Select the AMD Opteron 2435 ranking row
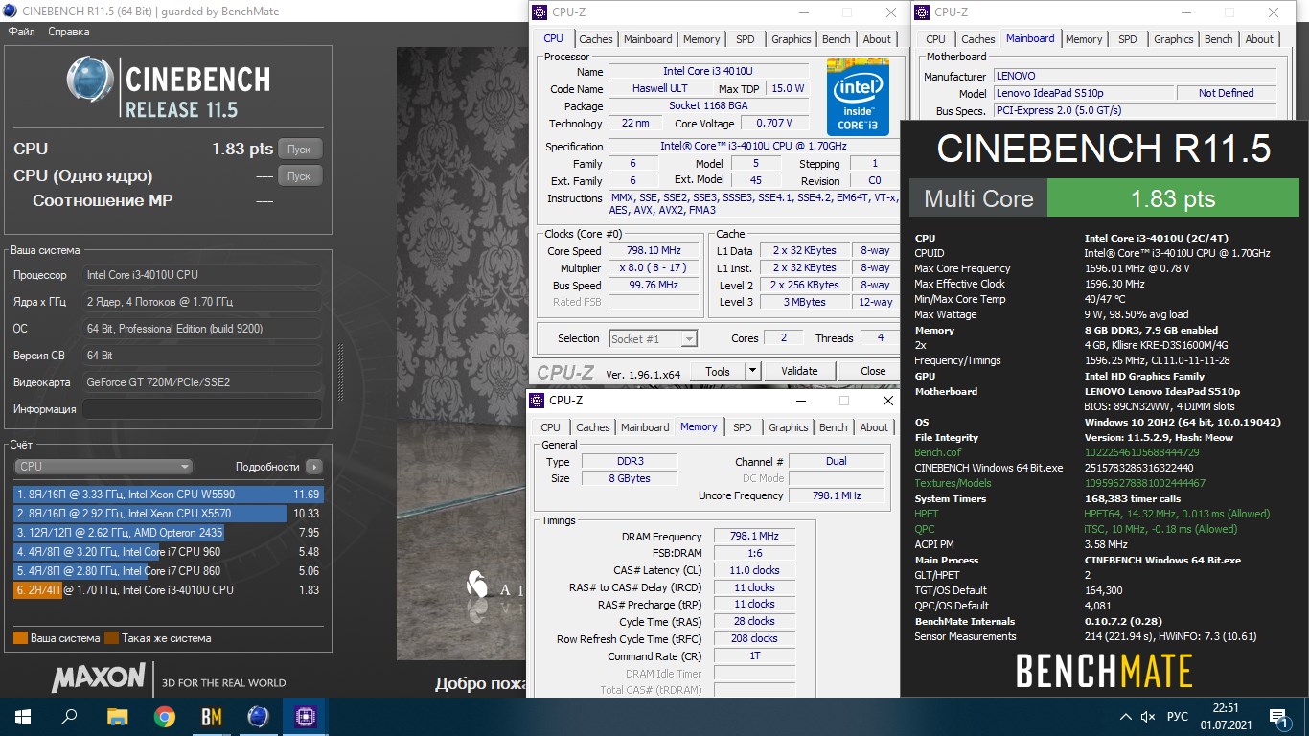Image resolution: width=1309 pixels, height=736 pixels. pos(169,533)
